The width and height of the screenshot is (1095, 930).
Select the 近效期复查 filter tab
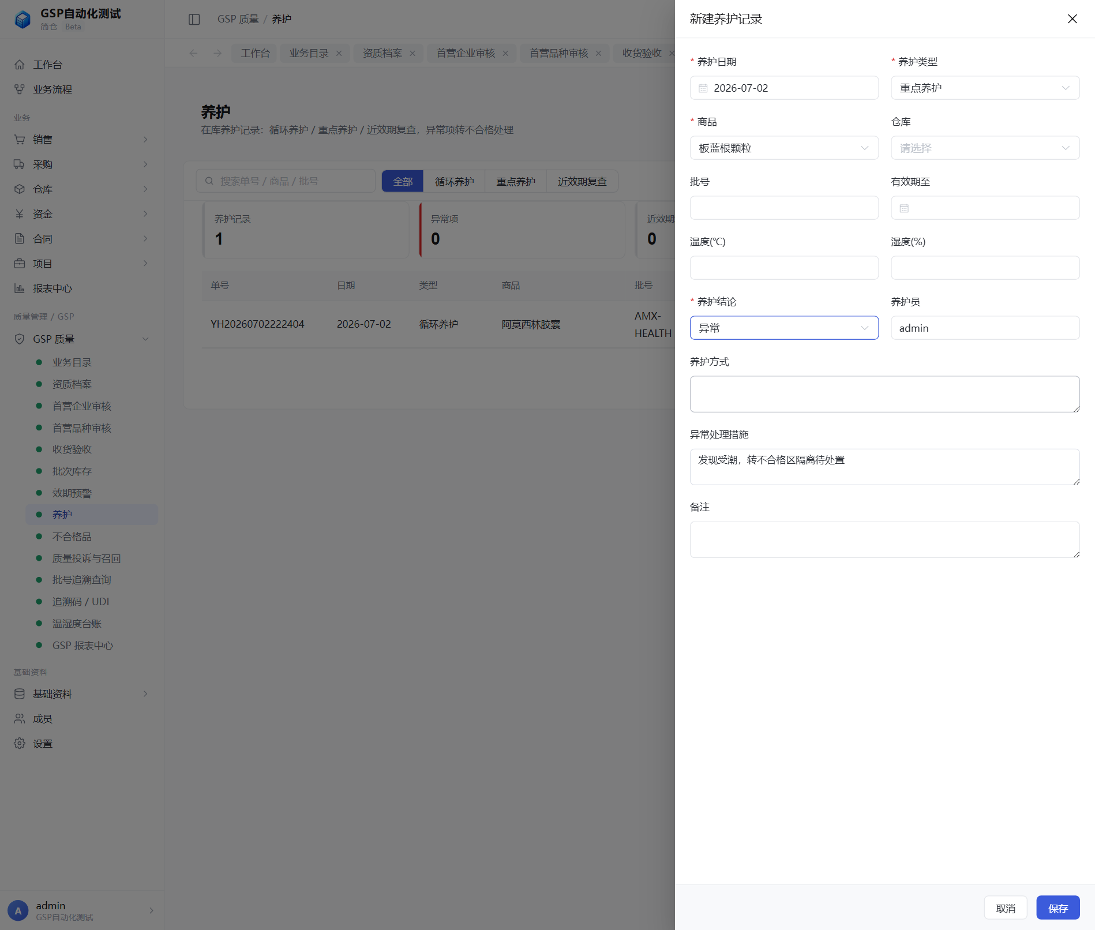[582, 182]
